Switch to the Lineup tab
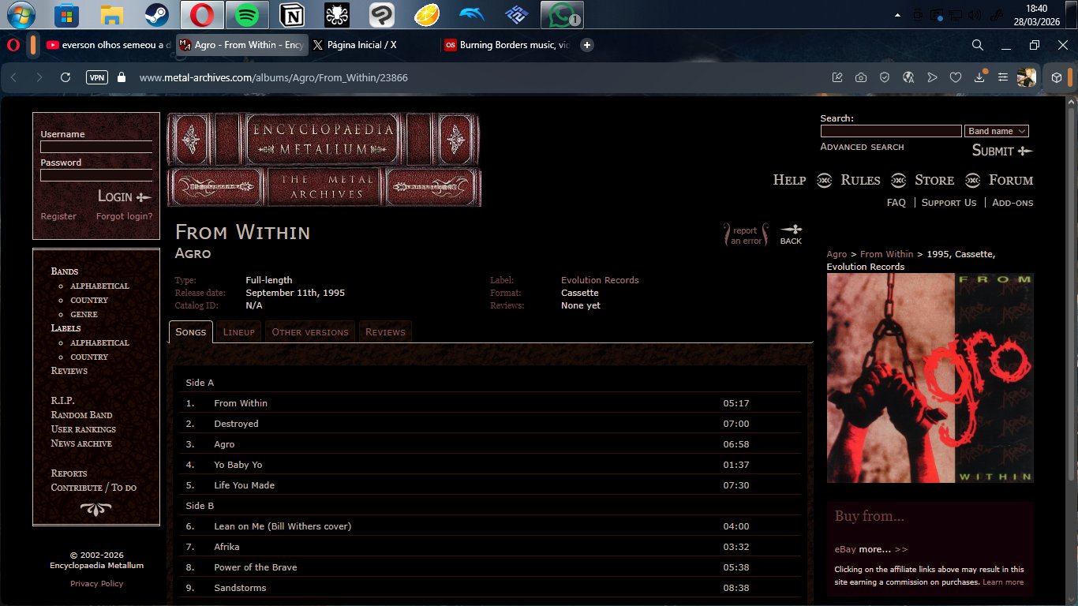The image size is (1078, 606). [239, 332]
